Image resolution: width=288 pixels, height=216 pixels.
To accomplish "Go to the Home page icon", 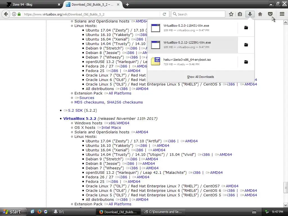I will (x=260, y=14).
